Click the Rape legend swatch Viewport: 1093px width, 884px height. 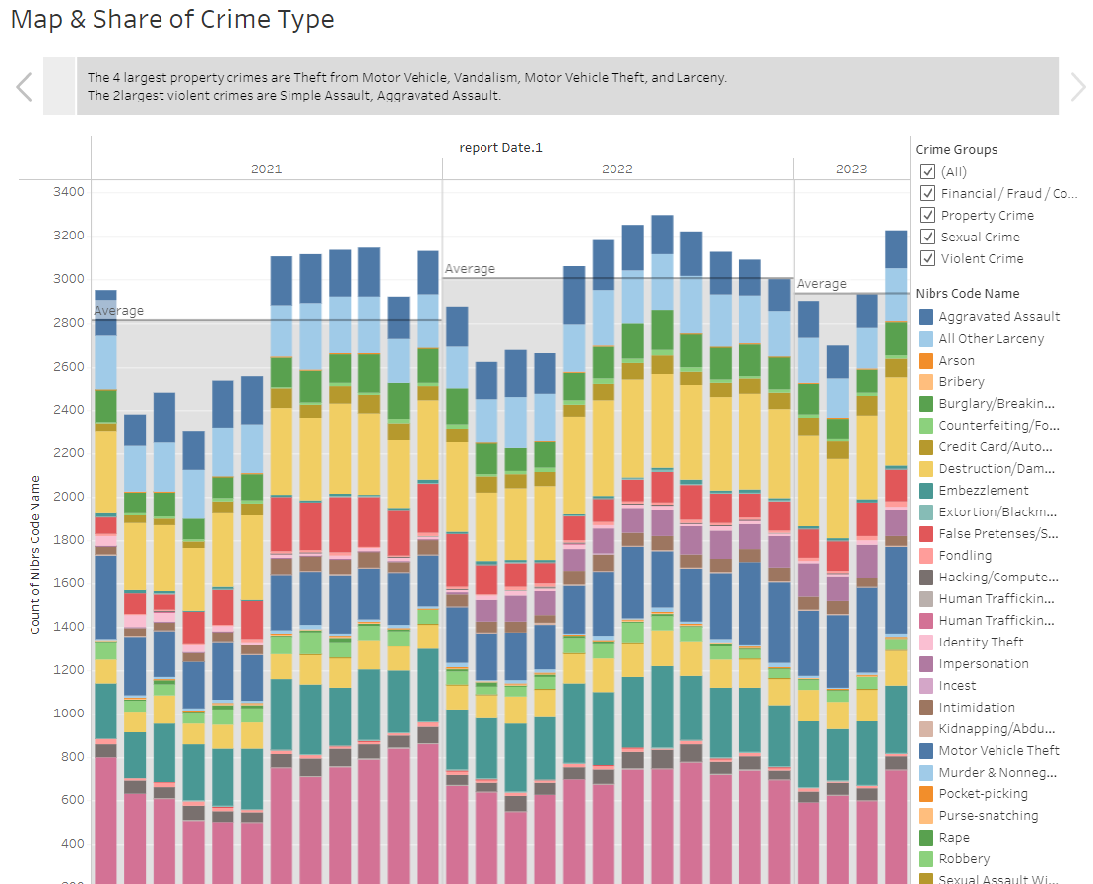(926, 837)
